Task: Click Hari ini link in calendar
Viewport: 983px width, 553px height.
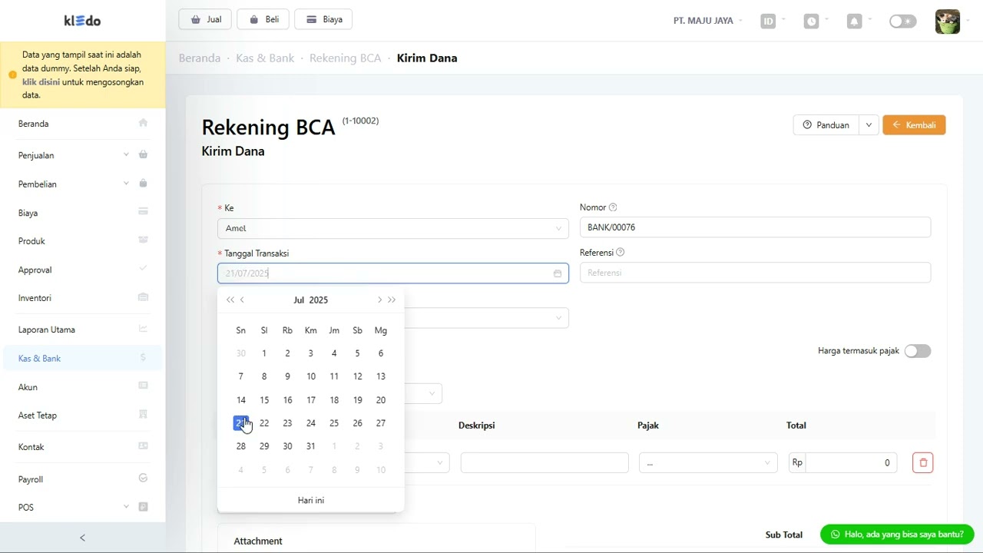Action: click(311, 500)
